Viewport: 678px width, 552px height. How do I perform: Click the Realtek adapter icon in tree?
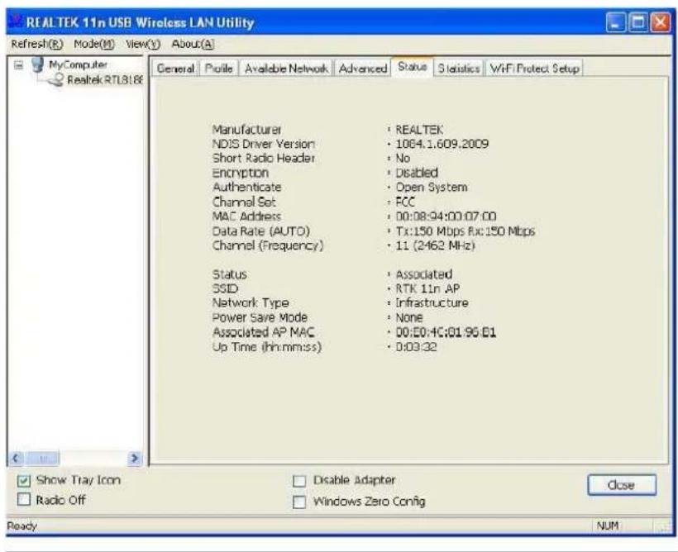pos(55,79)
